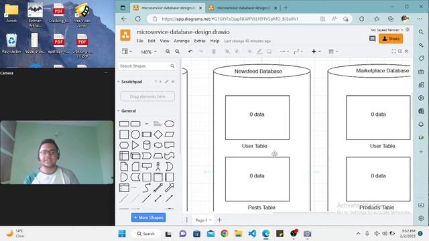Open the Extras menu
Screen dimensions: 429x241
[x=200, y=41]
